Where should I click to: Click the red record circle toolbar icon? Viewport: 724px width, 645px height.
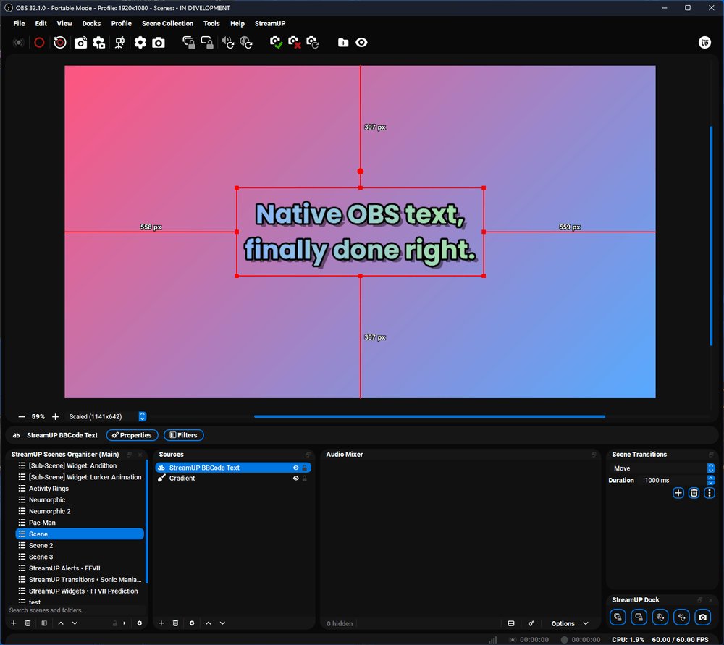[x=39, y=43]
